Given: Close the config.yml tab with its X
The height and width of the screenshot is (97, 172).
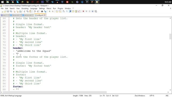Looking at the screenshot, I should (x=44, y=15).
